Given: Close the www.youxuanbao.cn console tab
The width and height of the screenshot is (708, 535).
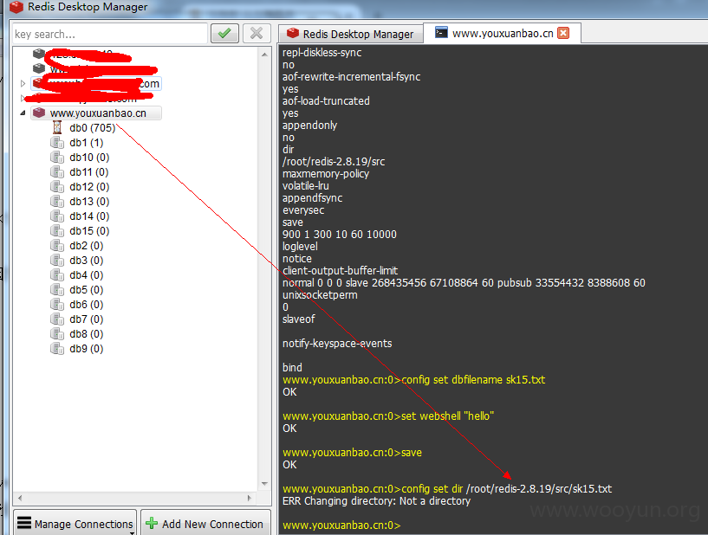Looking at the screenshot, I should tap(563, 34).
